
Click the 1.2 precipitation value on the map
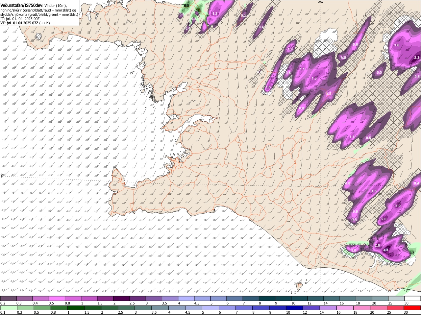[x=215, y=14]
